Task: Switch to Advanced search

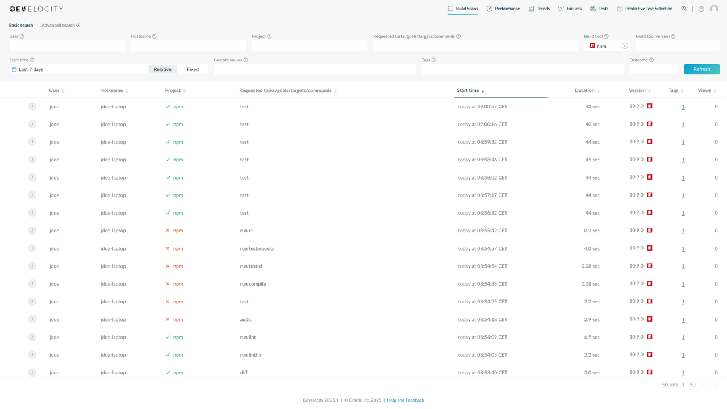Action: click(x=58, y=25)
